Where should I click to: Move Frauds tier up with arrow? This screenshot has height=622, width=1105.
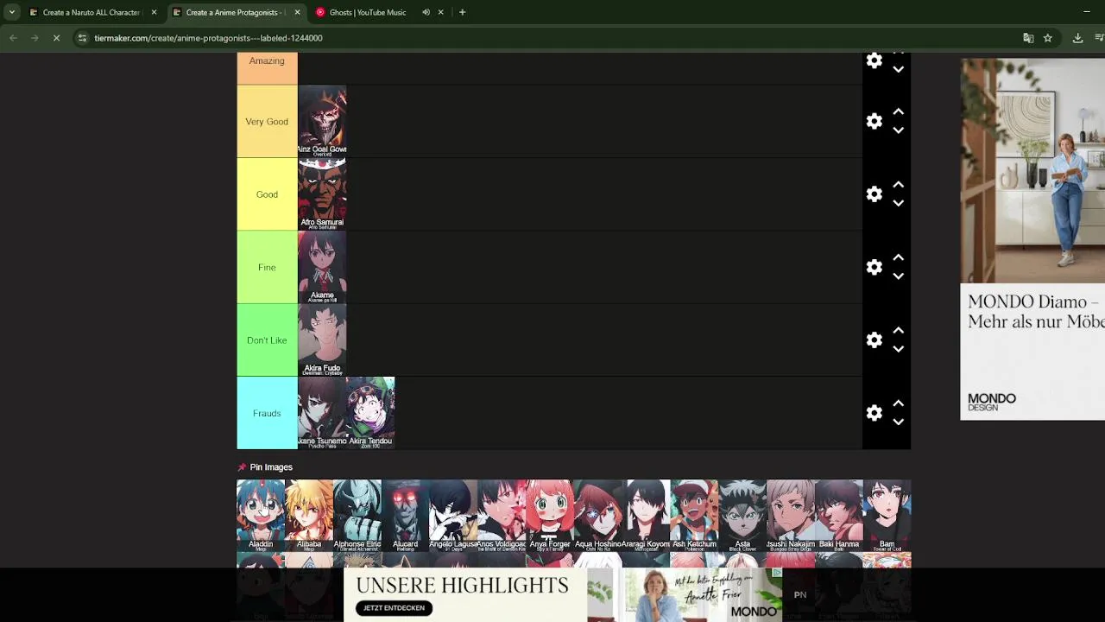(898, 403)
